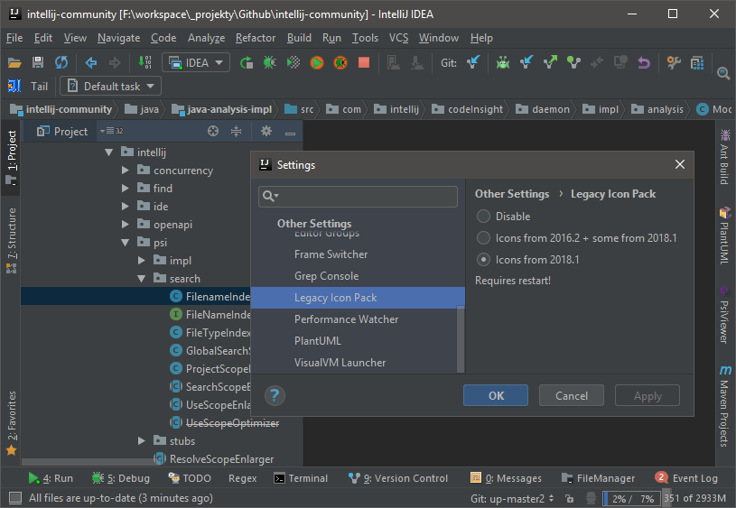Click the Git green alien icon

[x=503, y=62]
